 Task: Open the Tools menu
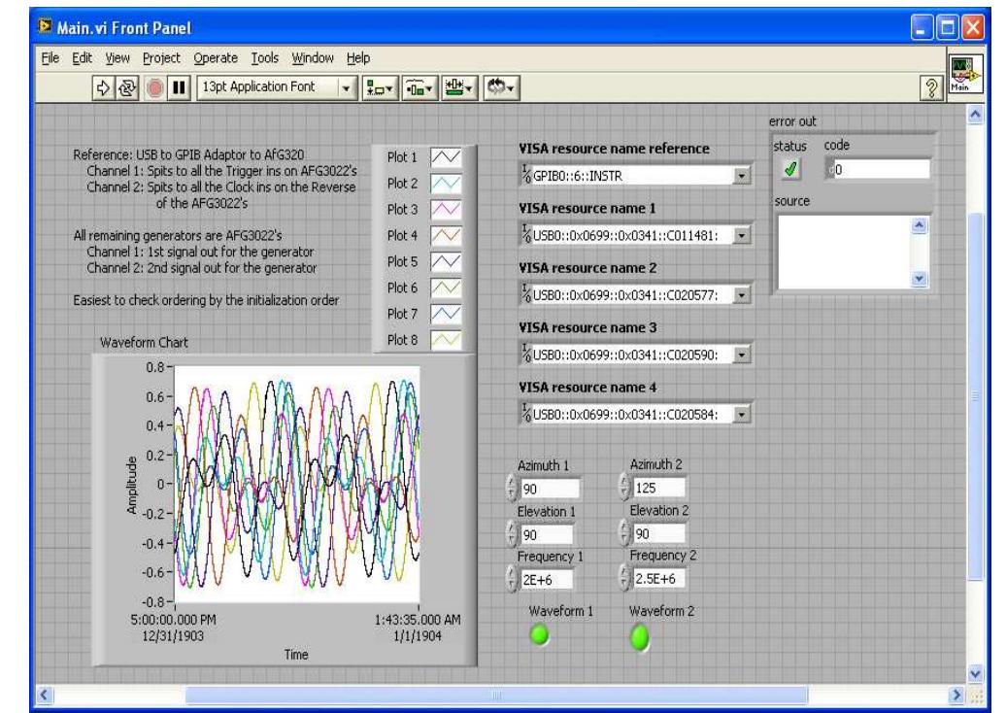264,57
